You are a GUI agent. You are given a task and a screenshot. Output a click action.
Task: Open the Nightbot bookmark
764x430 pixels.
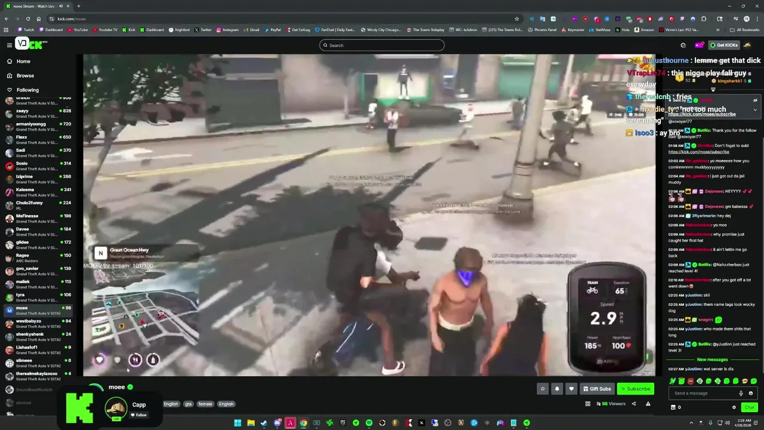pos(179,30)
